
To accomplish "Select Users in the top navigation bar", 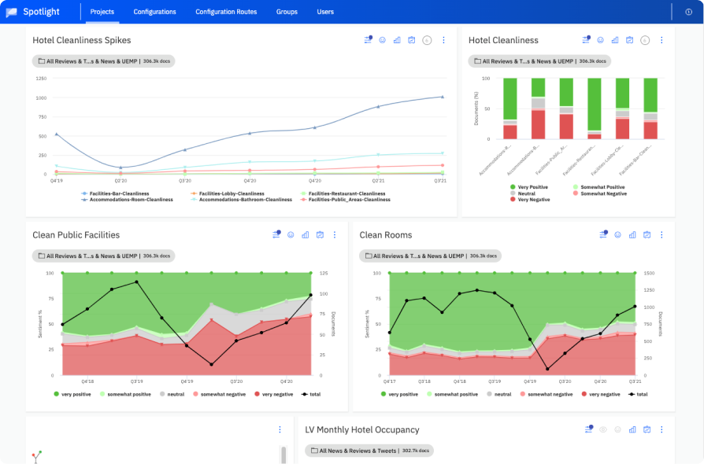I will click(x=325, y=12).
